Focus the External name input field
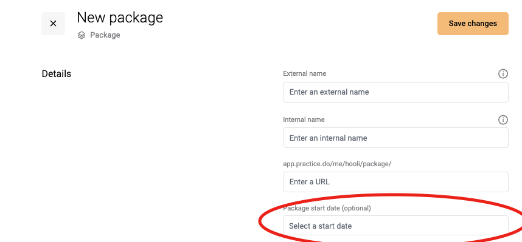Viewport: 522px width, 242px height. 395,92
